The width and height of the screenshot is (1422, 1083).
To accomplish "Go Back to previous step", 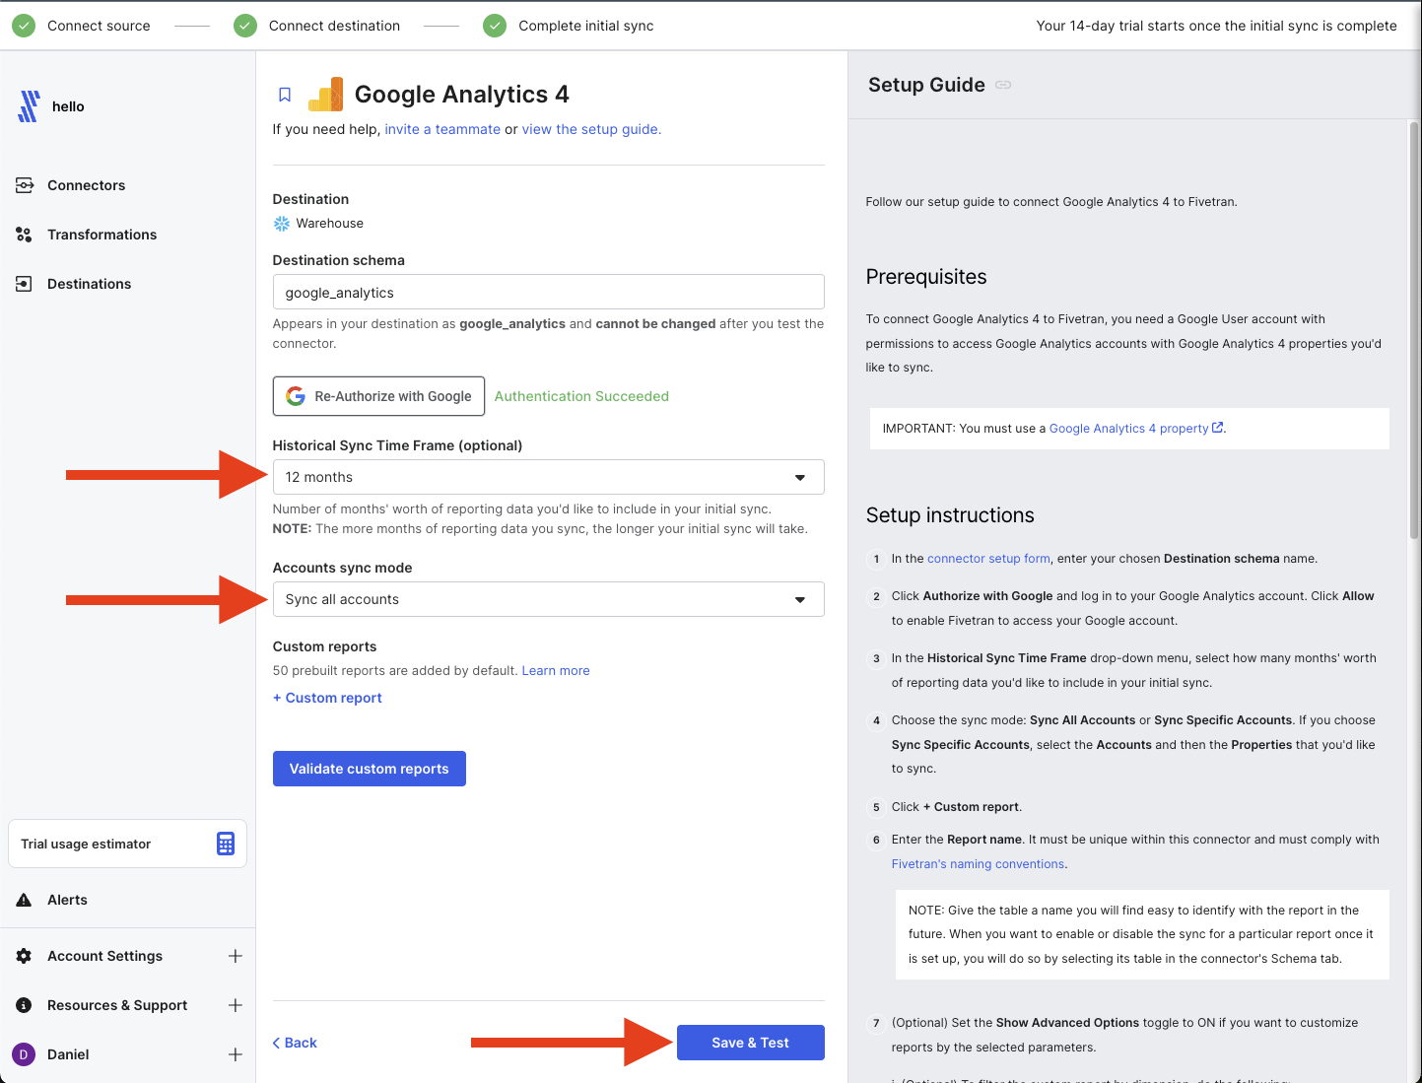I will click(x=295, y=1043).
